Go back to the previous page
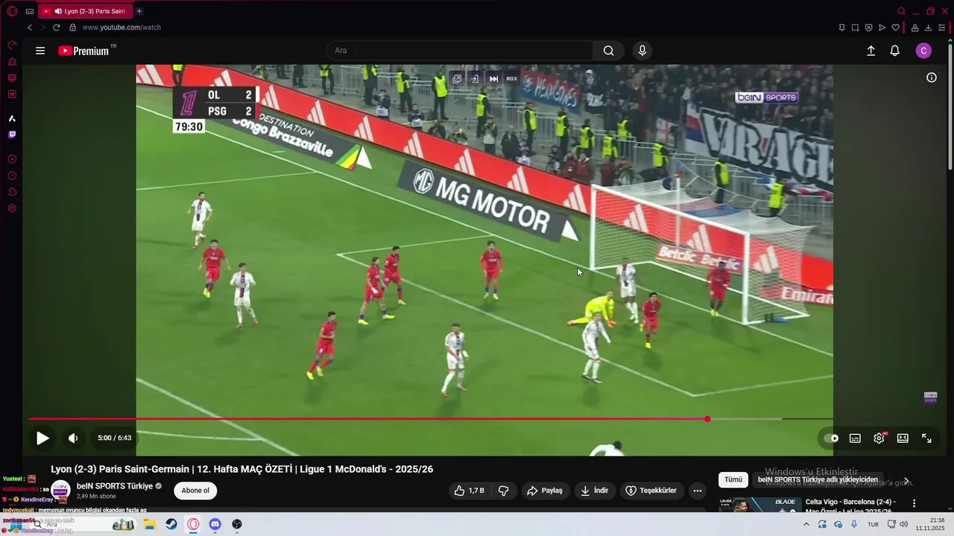954x536 pixels. (x=30, y=28)
